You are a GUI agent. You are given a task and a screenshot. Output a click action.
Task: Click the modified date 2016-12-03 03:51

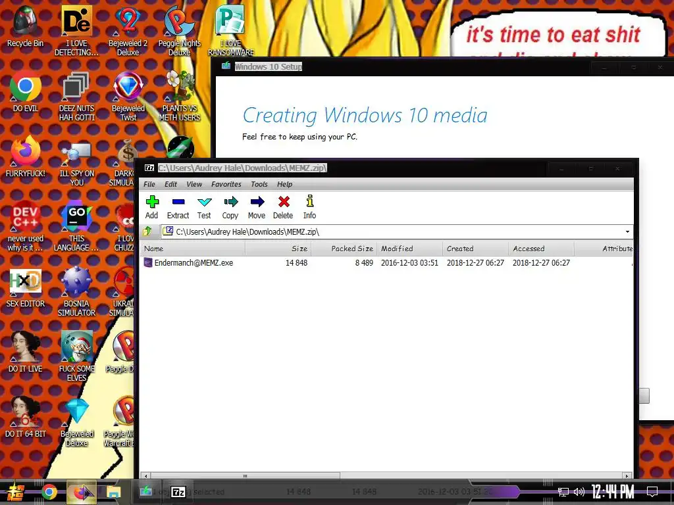[409, 263]
